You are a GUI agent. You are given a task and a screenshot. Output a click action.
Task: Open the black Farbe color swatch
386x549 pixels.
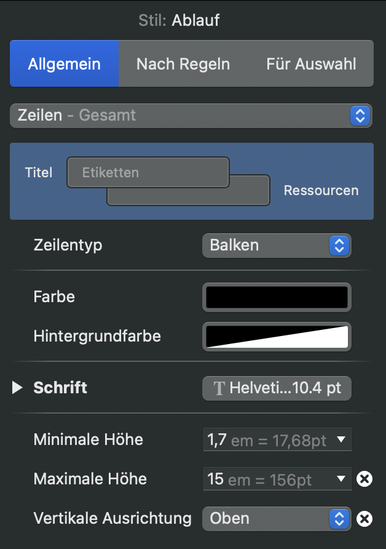(277, 297)
